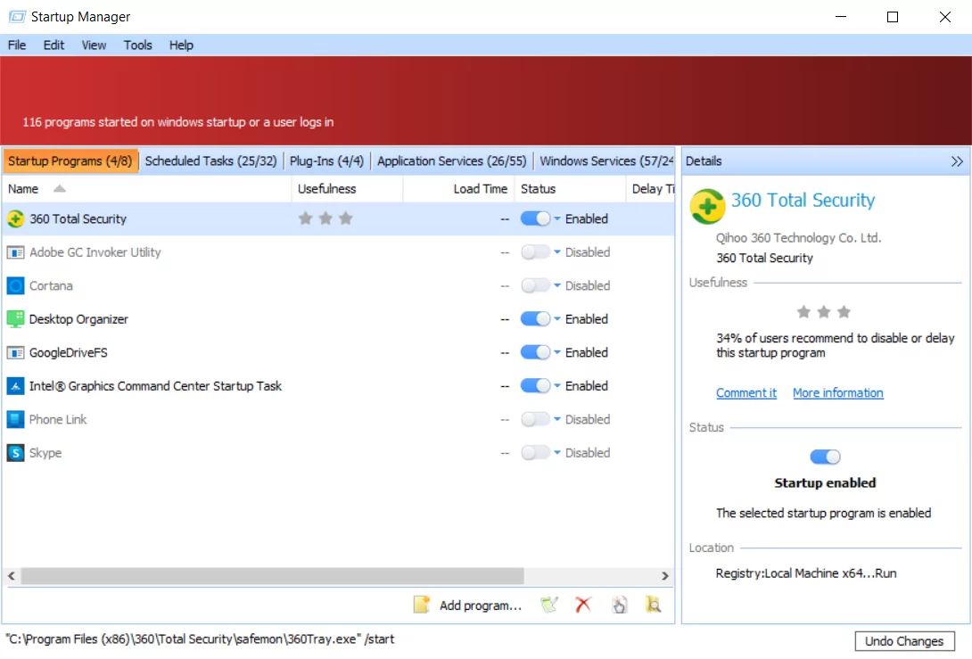Open status dropdown arrow for Adobe GC Invoker
The width and height of the screenshot is (972, 659).
point(557,252)
